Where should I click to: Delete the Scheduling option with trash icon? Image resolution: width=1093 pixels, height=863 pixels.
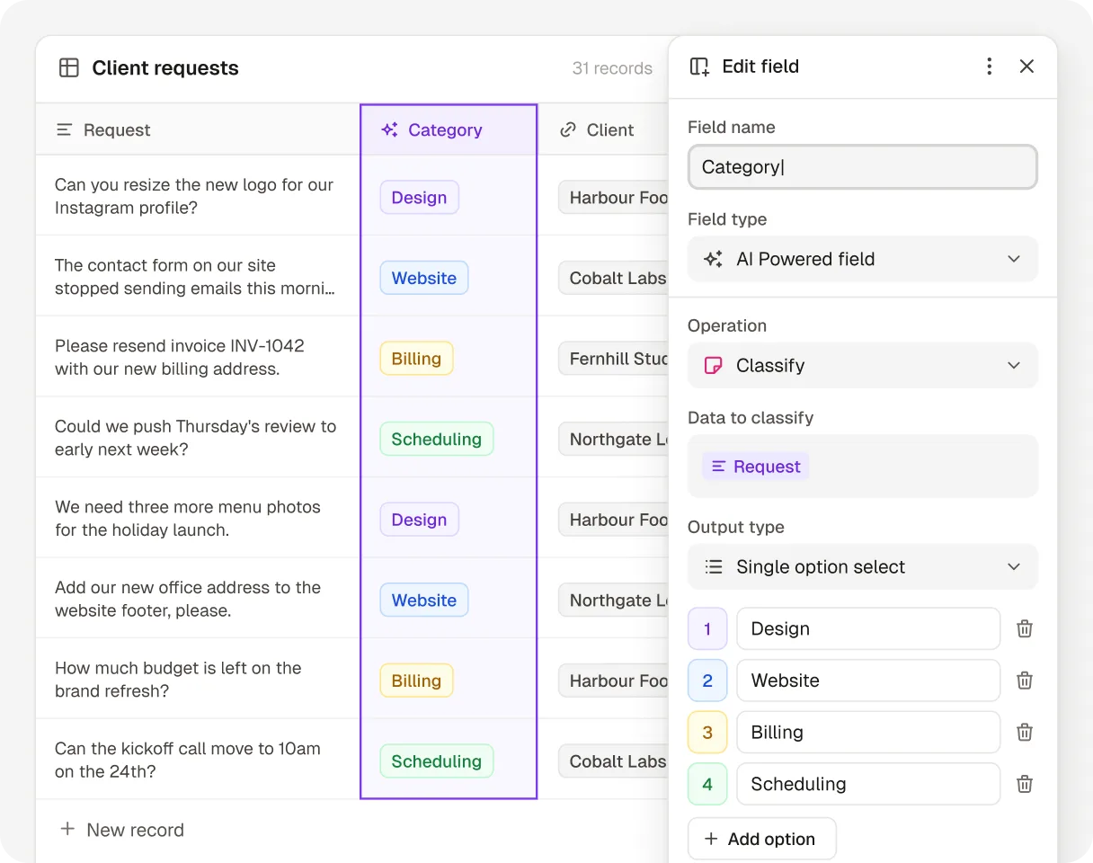(1024, 784)
